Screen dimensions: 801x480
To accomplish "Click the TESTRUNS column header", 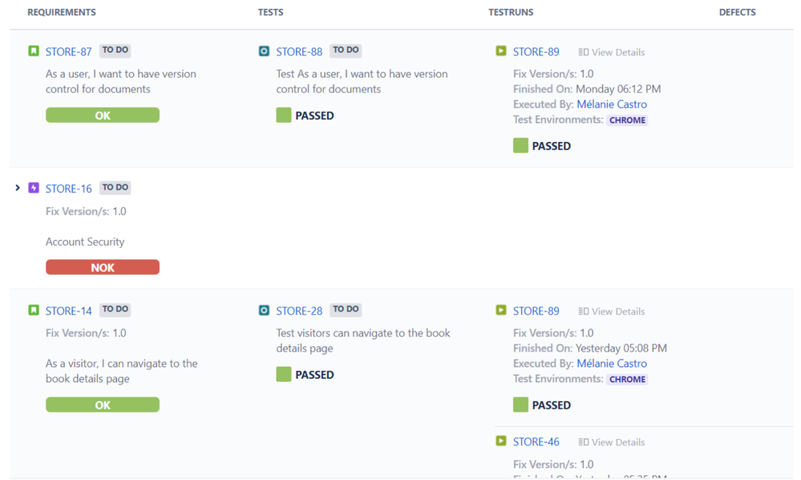I will [511, 12].
